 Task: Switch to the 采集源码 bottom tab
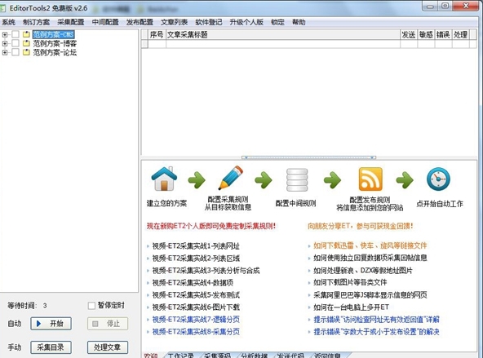click(x=218, y=356)
